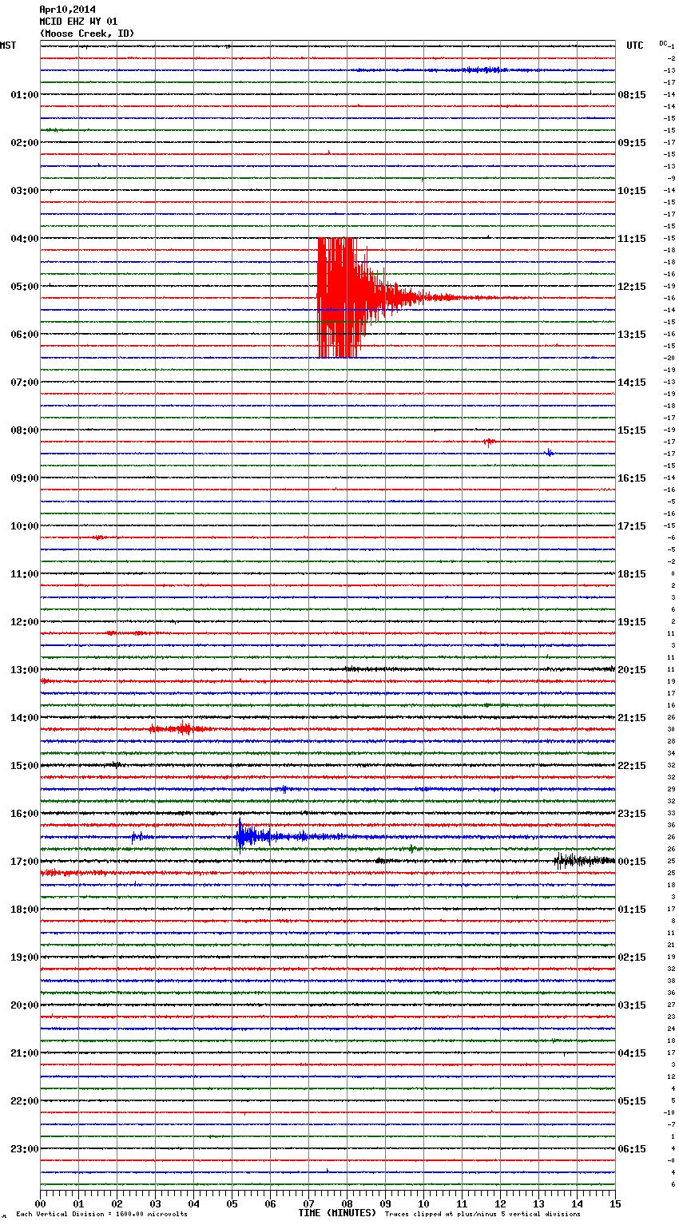Click the 13:15 UTC time label
The image size is (679, 1225).
(632, 335)
